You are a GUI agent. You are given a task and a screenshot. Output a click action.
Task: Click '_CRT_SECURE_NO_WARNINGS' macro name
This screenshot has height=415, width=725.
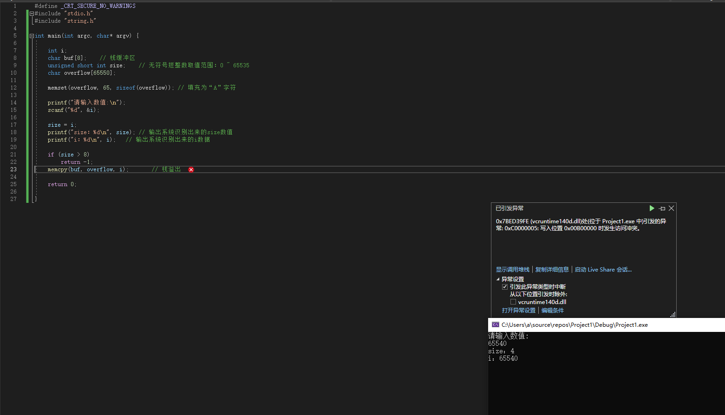click(x=98, y=6)
